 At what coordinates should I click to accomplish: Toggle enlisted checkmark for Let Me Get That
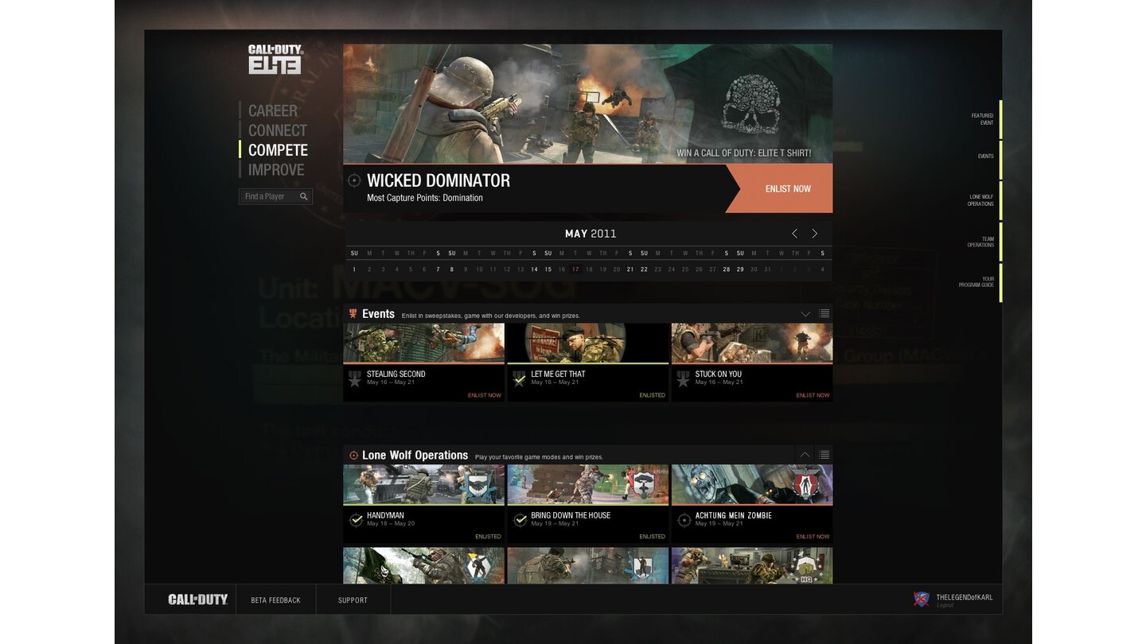tap(520, 379)
